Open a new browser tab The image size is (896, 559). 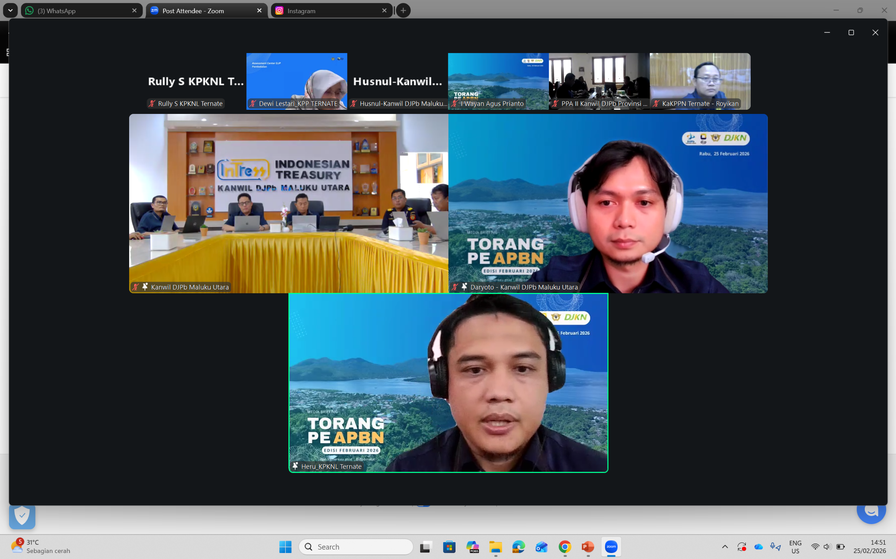pyautogui.click(x=403, y=11)
